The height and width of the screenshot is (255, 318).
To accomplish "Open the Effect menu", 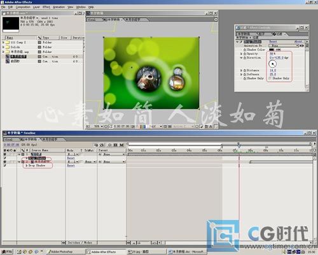I will (x=46, y=7).
